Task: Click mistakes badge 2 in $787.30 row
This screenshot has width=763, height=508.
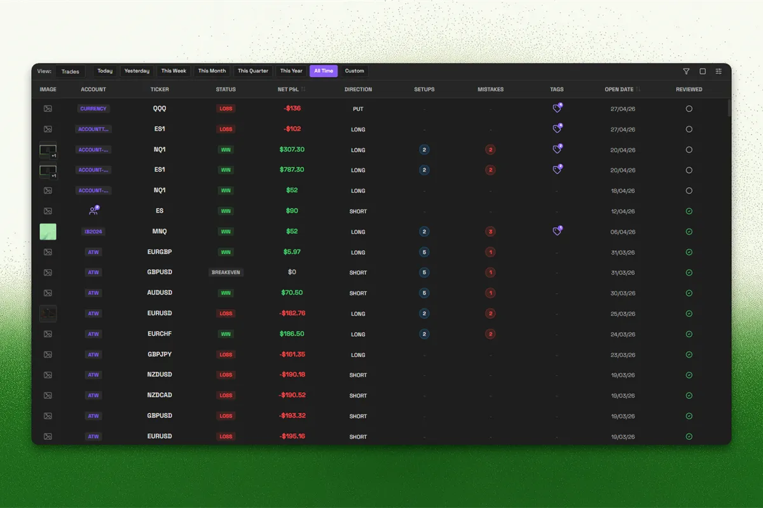Action: 490,170
